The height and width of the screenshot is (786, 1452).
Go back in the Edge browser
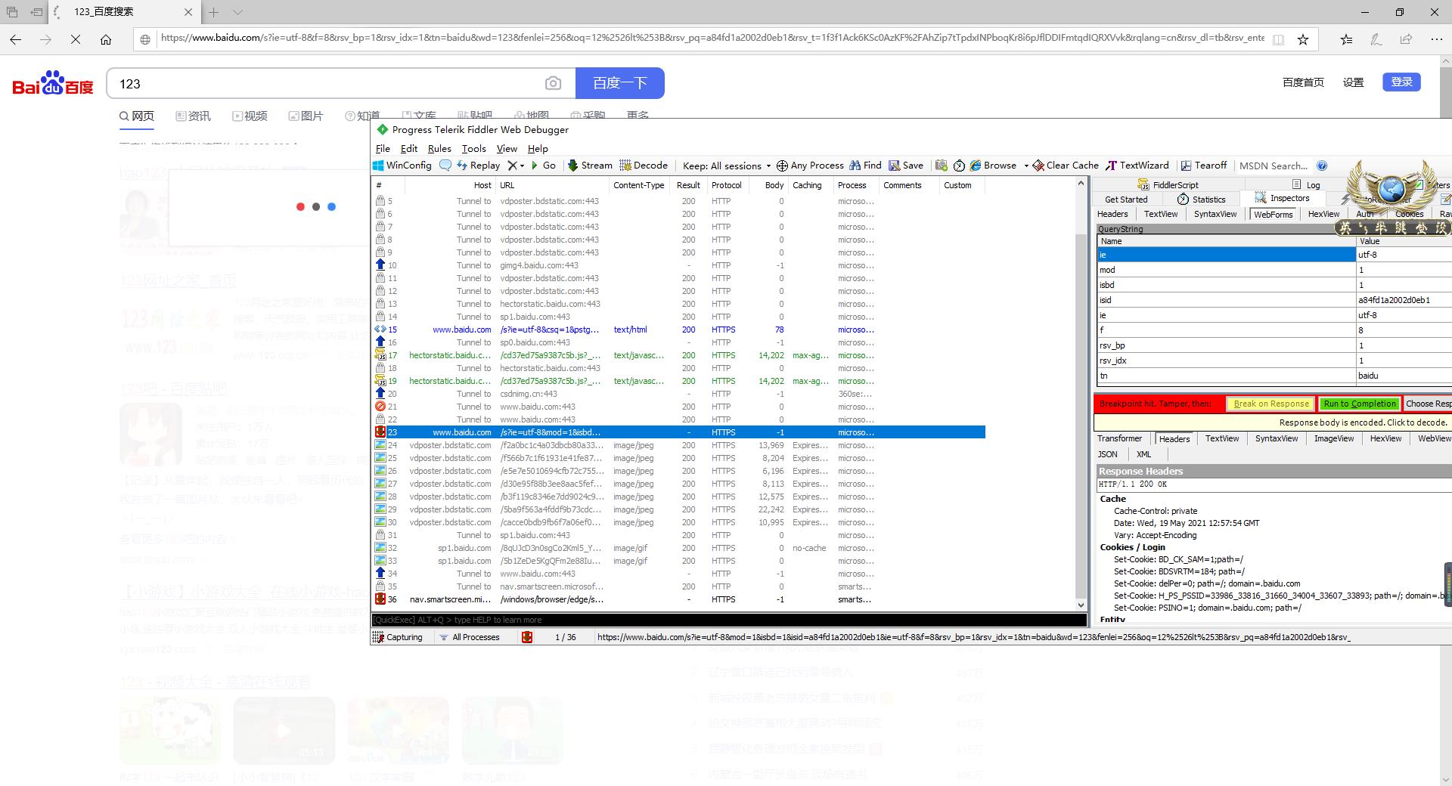point(16,39)
